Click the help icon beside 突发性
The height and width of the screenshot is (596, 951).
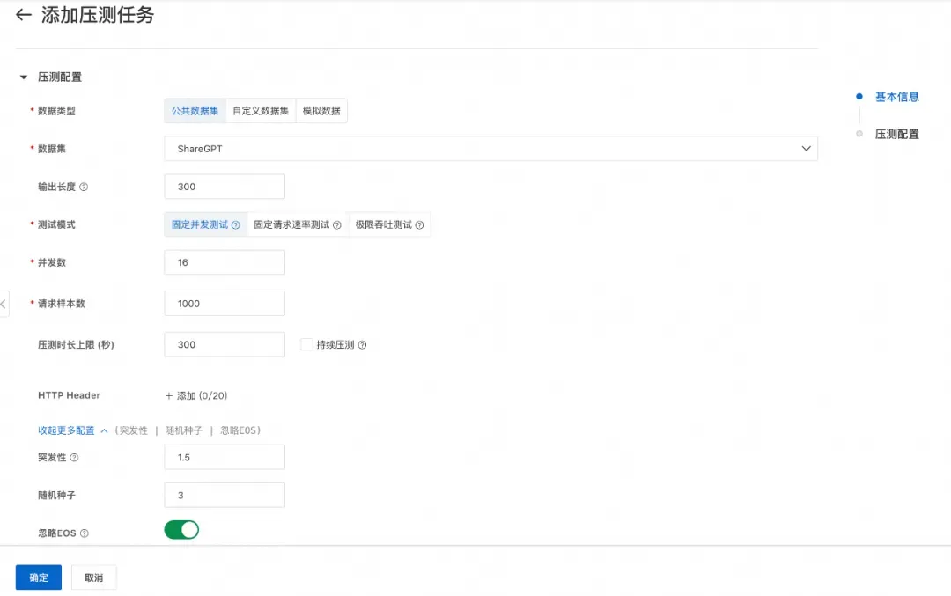pyautogui.click(x=76, y=457)
